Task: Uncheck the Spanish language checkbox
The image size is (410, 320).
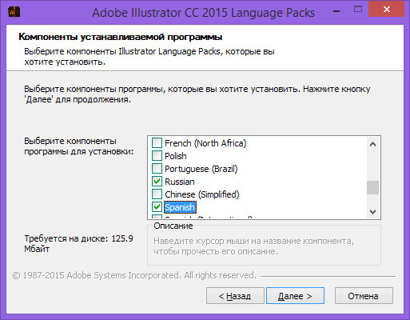Action: coord(157,207)
